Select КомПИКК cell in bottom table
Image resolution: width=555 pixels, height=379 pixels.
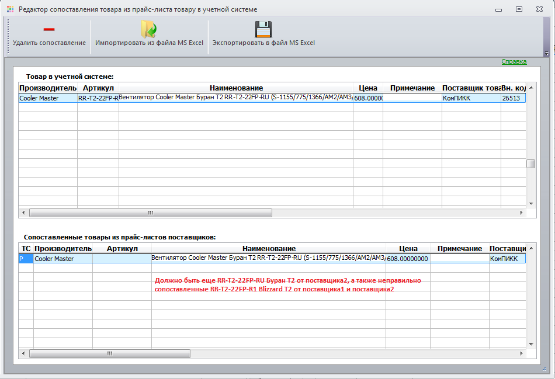508,259
